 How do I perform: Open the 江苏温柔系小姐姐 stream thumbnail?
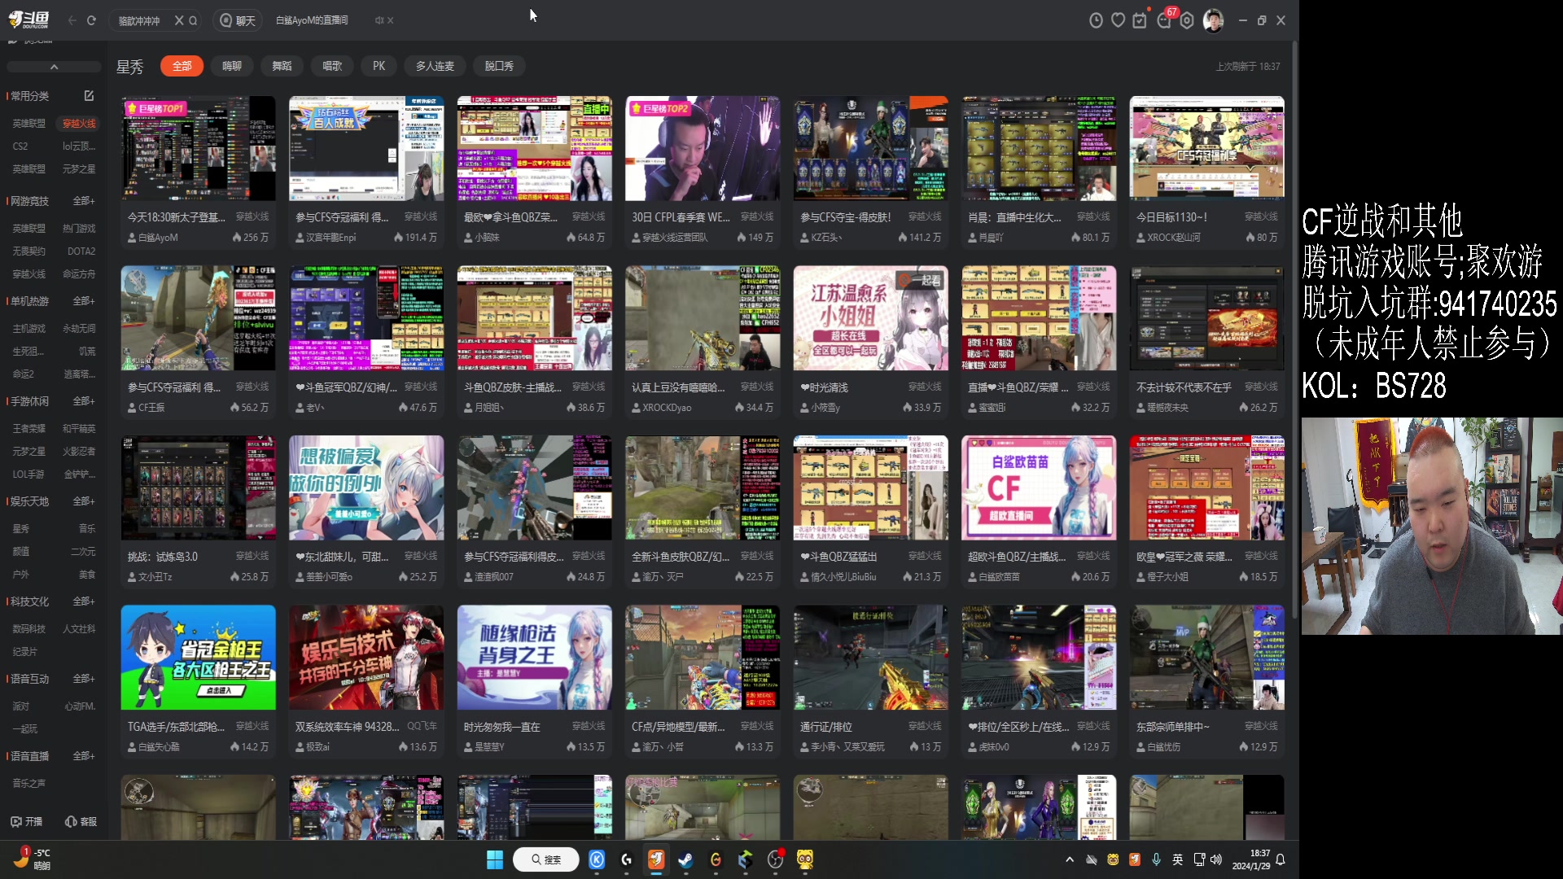pos(870,318)
